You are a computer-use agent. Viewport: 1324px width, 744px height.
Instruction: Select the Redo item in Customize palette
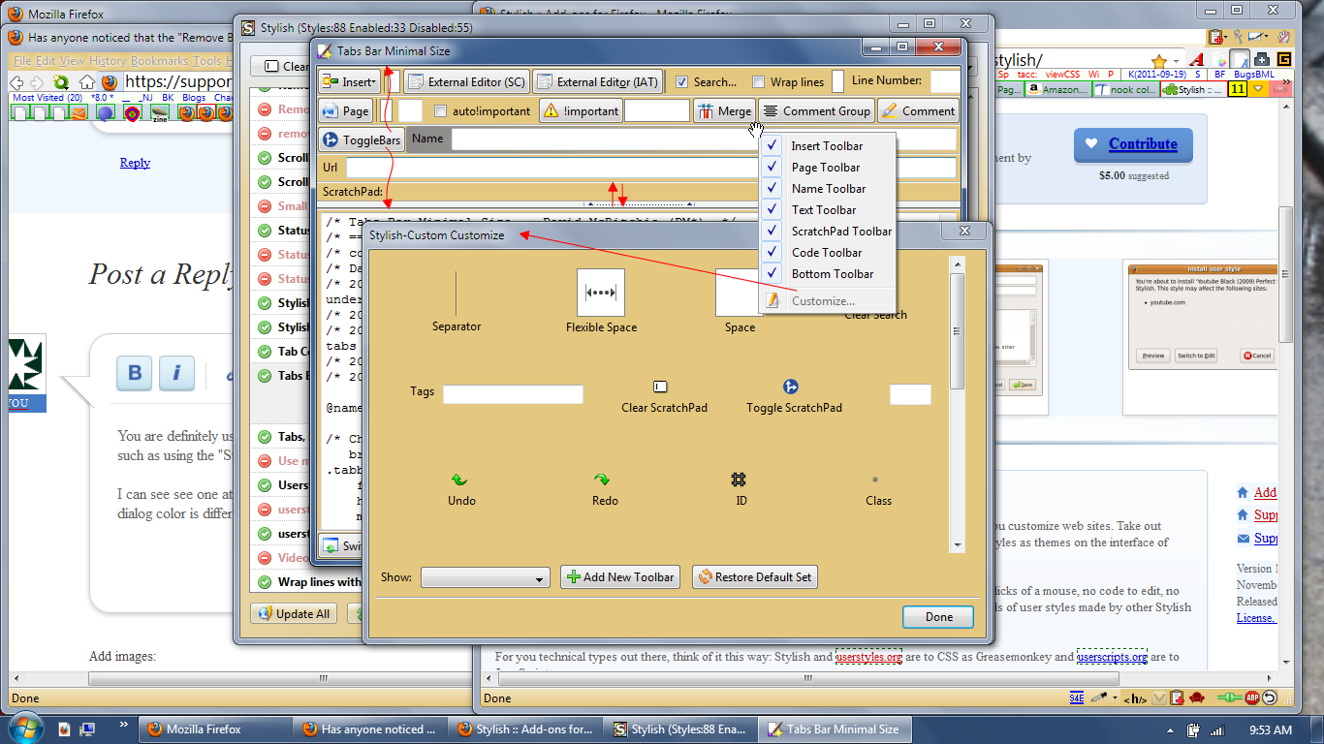pyautogui.click(x=604, y=489)
